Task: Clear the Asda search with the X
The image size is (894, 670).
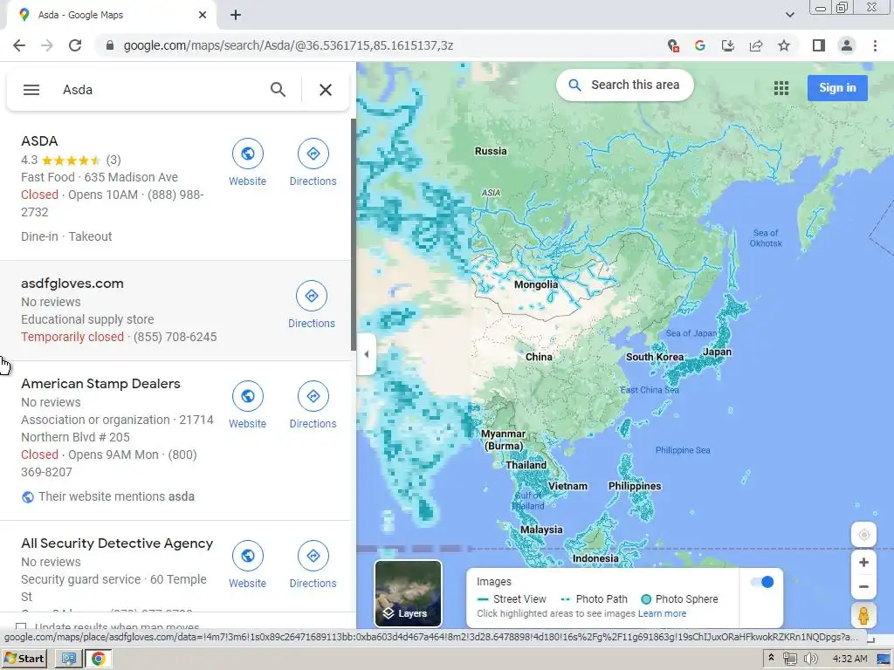Action: 326,90
